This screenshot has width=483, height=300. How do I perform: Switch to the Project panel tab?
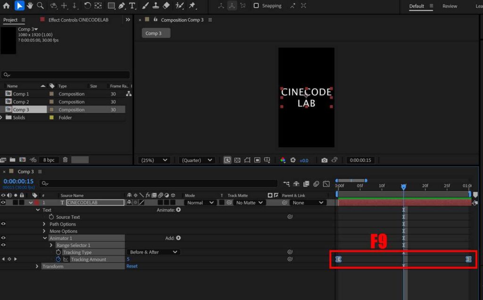[x=10, y=20]
